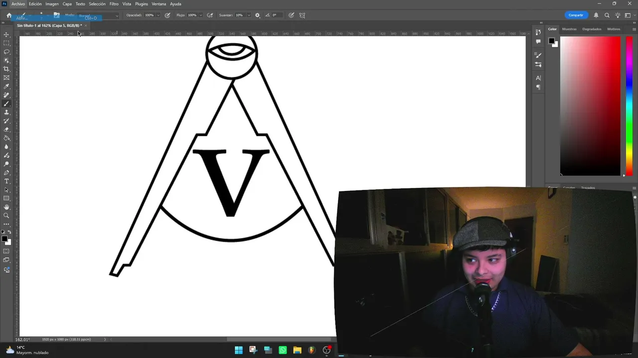Expand the toolbox to two columns
638x358 pixels.
click(x=4, y=23)
